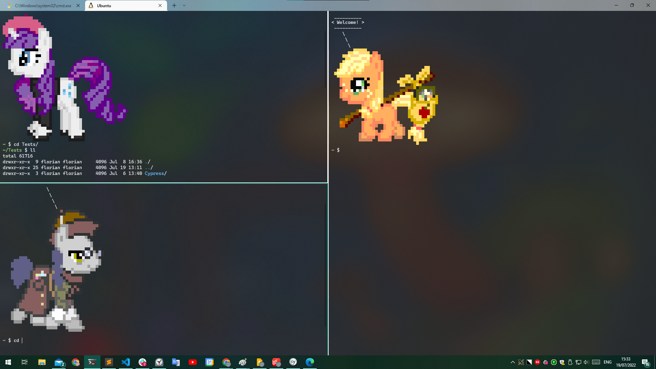Switch the ENG input language indicator
656x369 pixels.
pos(607,362)
